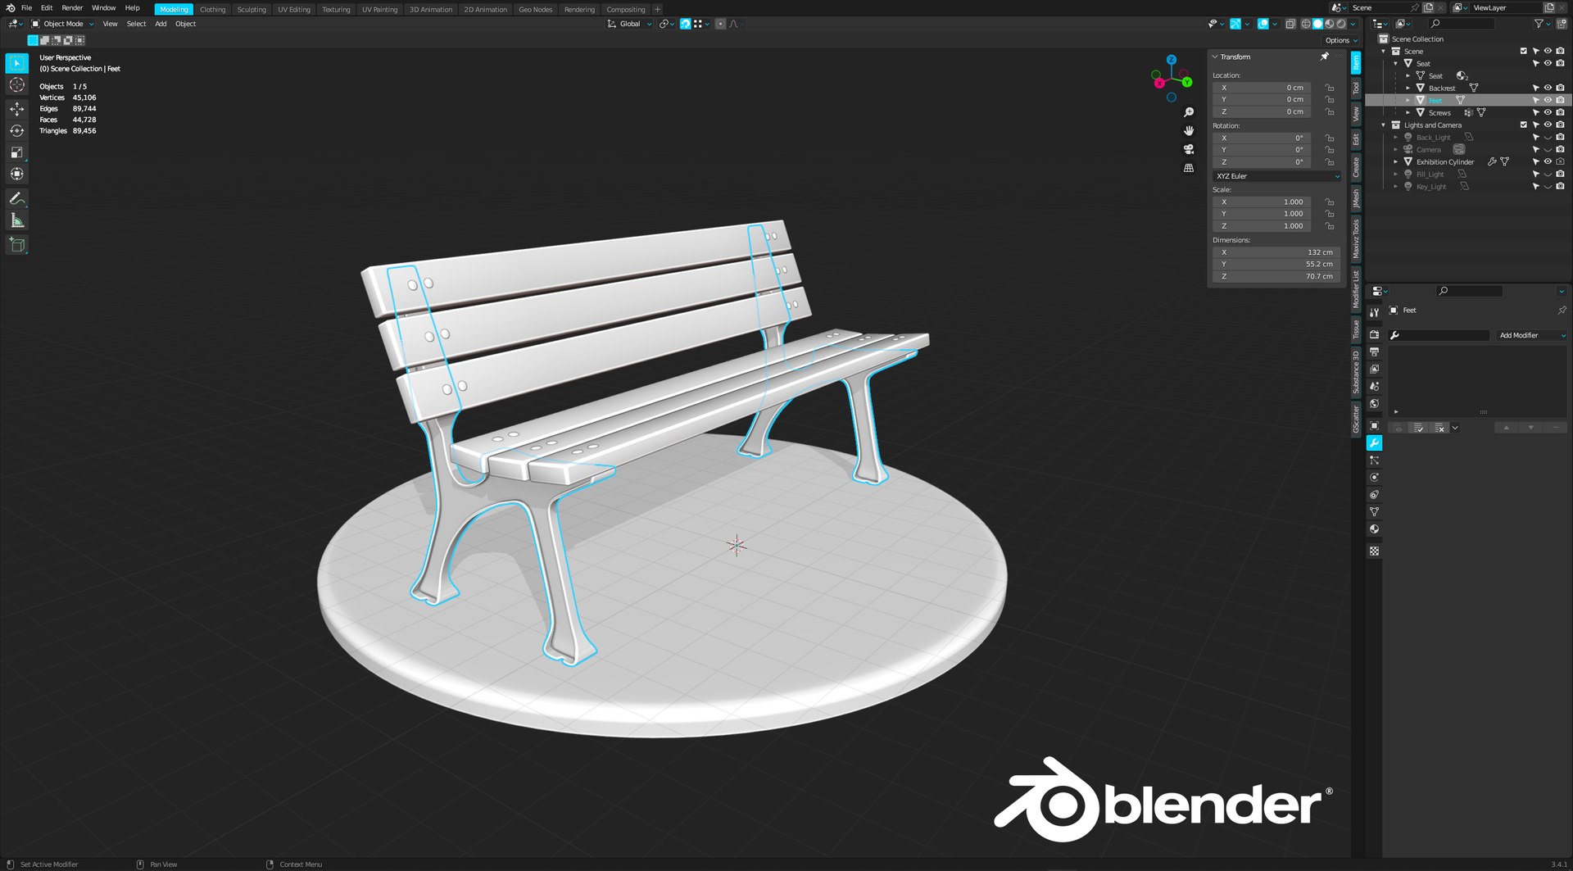Open the World properties tab icon
1573x871 pixels.
click(1375, 403)
